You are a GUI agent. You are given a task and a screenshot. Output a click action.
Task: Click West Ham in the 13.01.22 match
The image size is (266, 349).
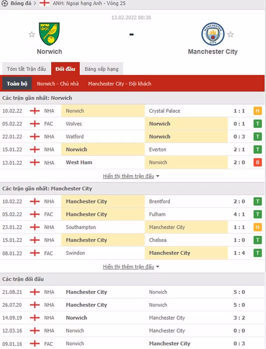coord(79,162)
